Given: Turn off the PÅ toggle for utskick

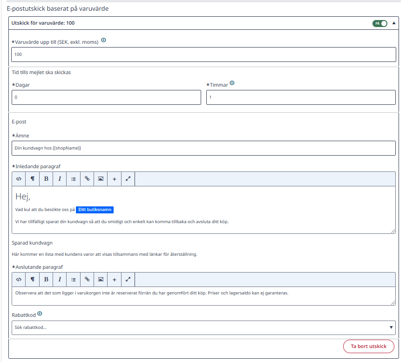Looking at the screenshot, I should pos(380,24).
